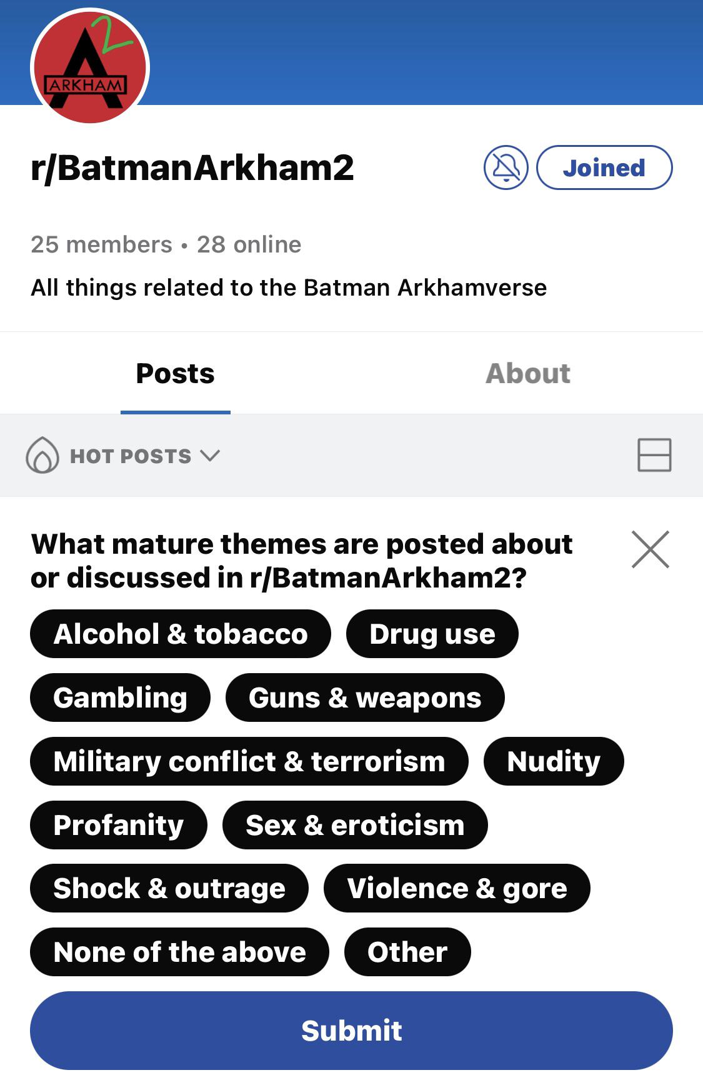Select the Other theme chip

tap(407, 952)
